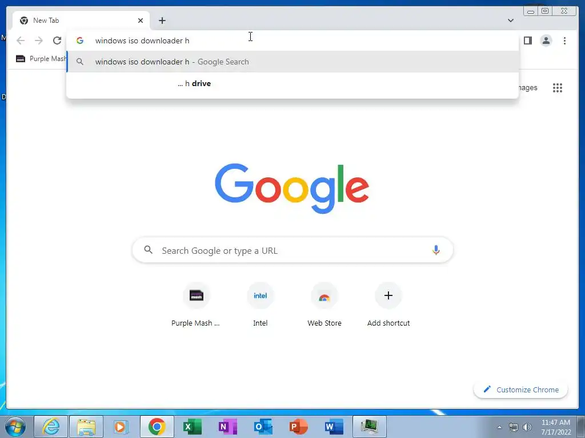Click the Google logo doodle

(x=292, y=188)
